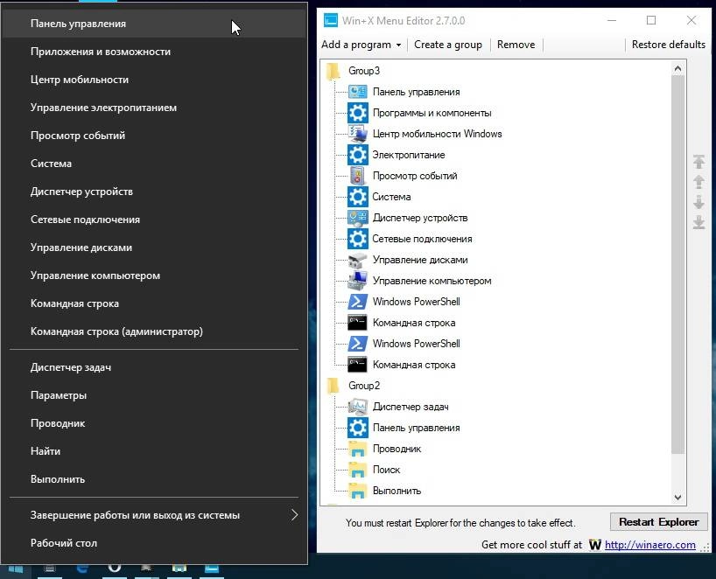The width and height of the screenshot is (716, 579).
Task: Select the Просмотр событий event viewer icon
Action: tap(357, 176)
